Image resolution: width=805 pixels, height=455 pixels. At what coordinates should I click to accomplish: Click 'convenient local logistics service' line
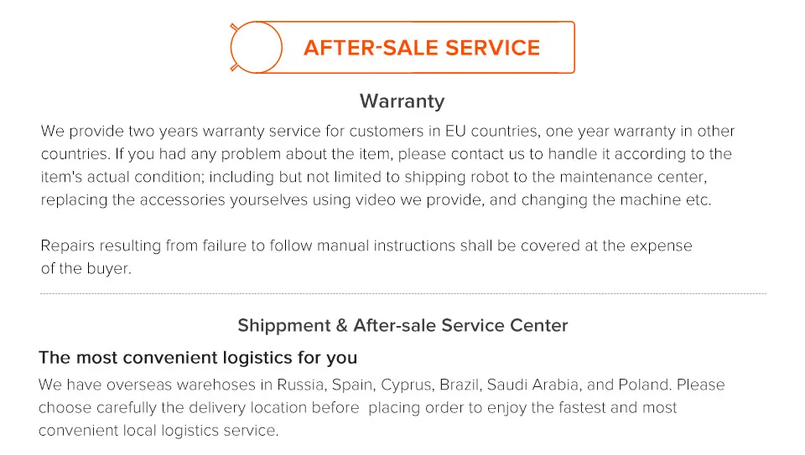point(158,431)
